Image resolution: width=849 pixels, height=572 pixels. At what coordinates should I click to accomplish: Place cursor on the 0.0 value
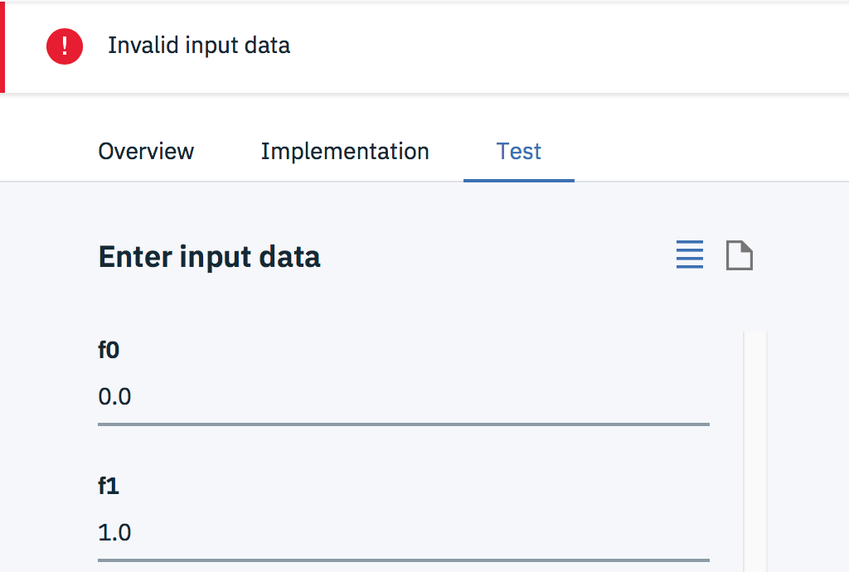[114, 397]
